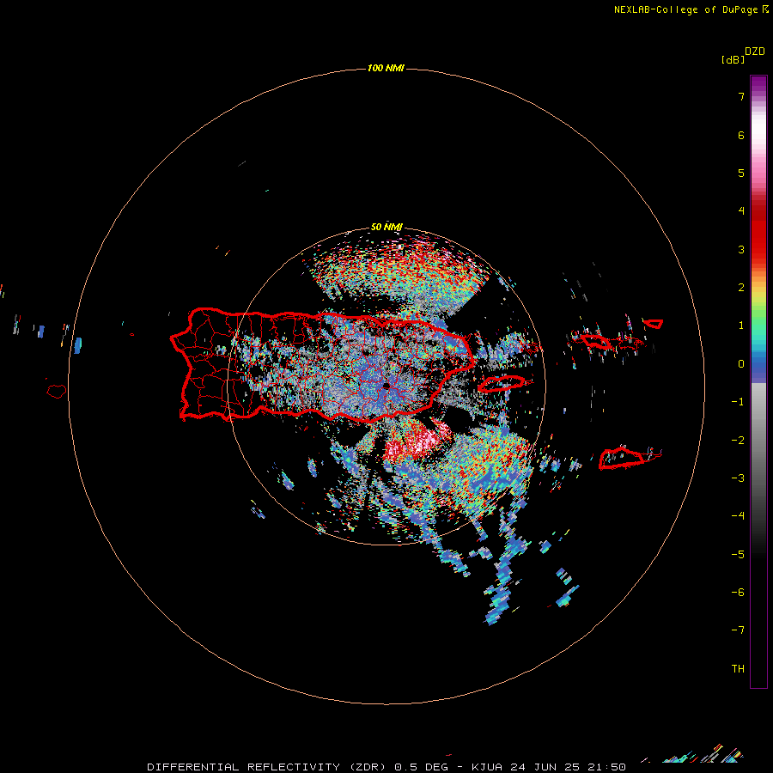This screenshot has height=773, width=773.
Task: Click the "24 JUN 25" date text
Action: (544, 767)
